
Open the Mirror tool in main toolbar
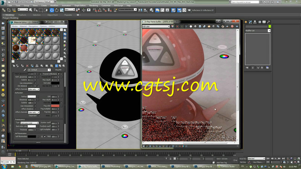[x=140, y=10]
